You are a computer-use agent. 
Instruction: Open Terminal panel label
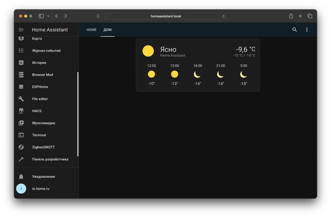(x=39, y=135)
